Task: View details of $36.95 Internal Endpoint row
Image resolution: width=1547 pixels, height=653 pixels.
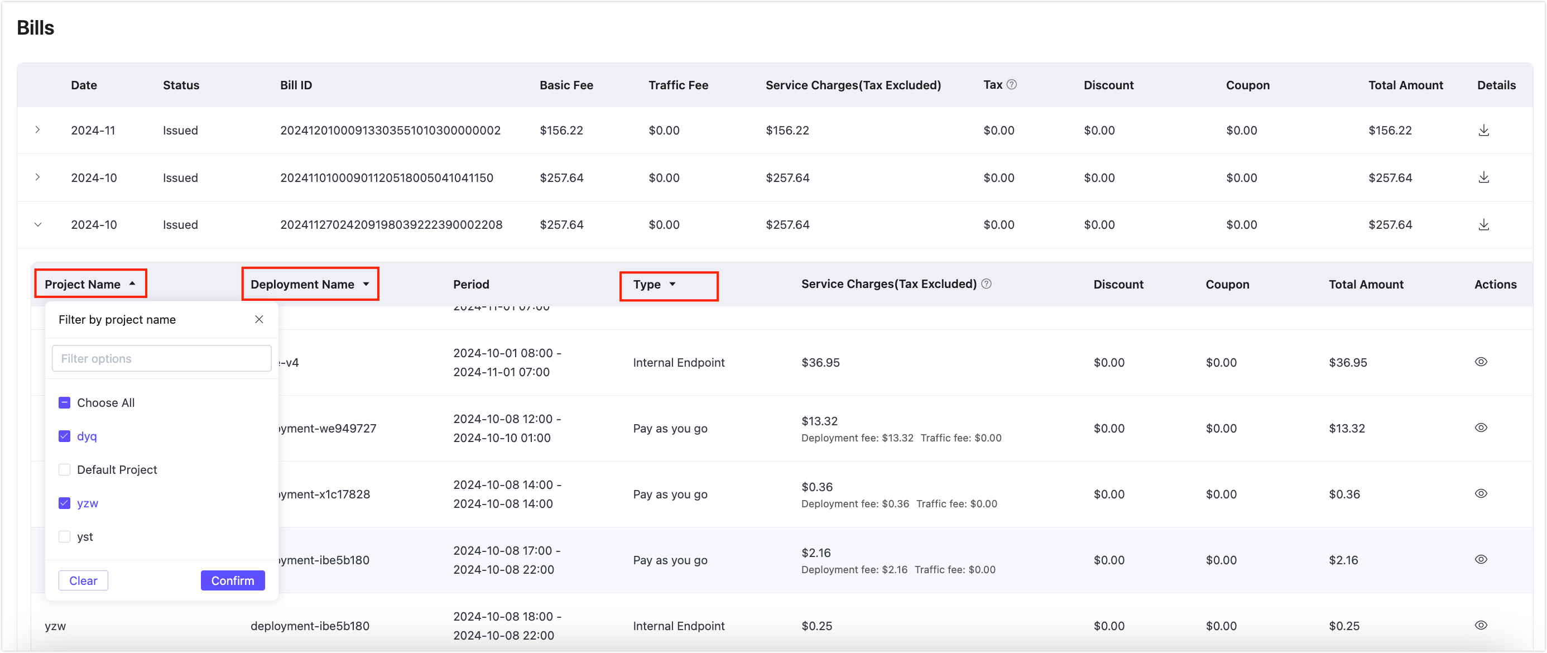Action: click(x=1481, y=362)
